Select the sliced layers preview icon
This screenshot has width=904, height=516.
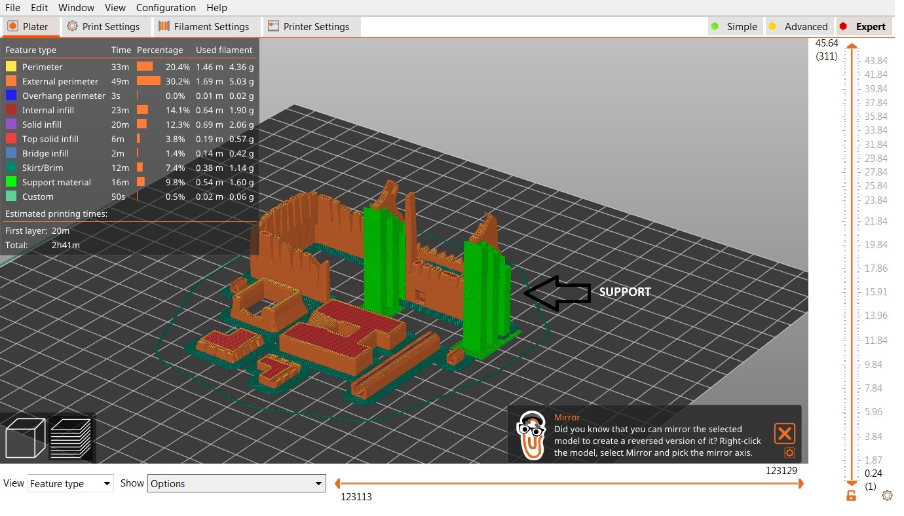tap(71, 437)
